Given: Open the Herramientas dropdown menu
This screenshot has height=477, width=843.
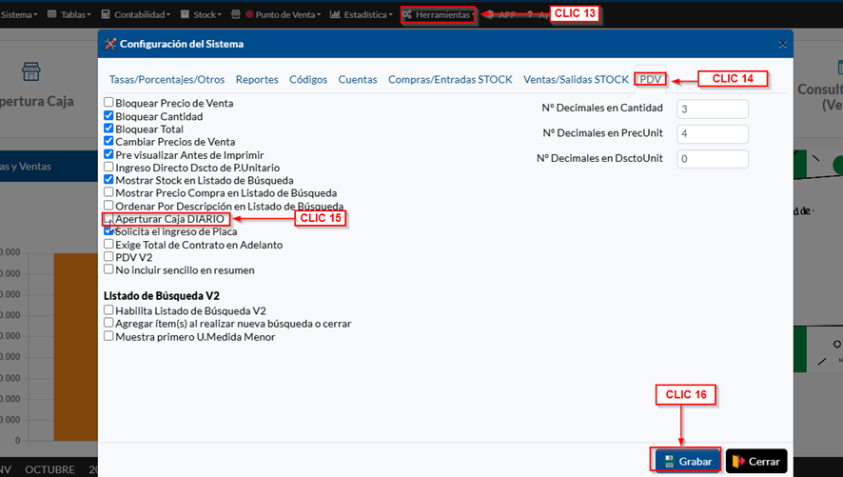Looking at the screenshot, I should pos(438,15).
